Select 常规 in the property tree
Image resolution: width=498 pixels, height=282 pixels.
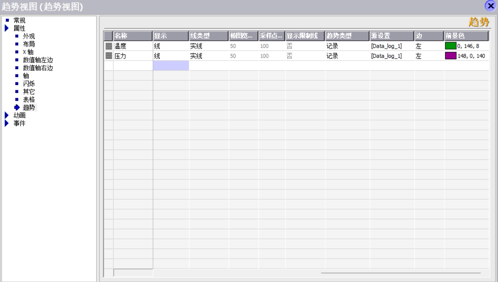point(19,20)
